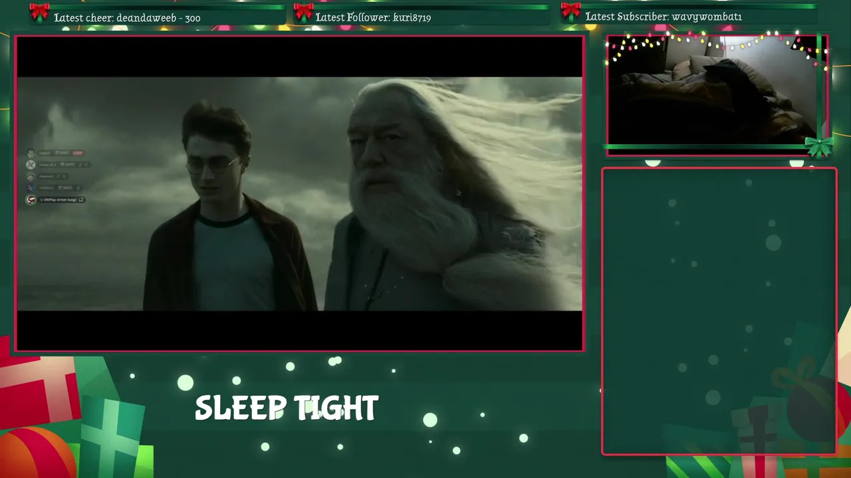Click the 'Latest Follower: kuri8719' label
Image resolution: width=851 pixels, height=478 pixels.
(373, 17)
